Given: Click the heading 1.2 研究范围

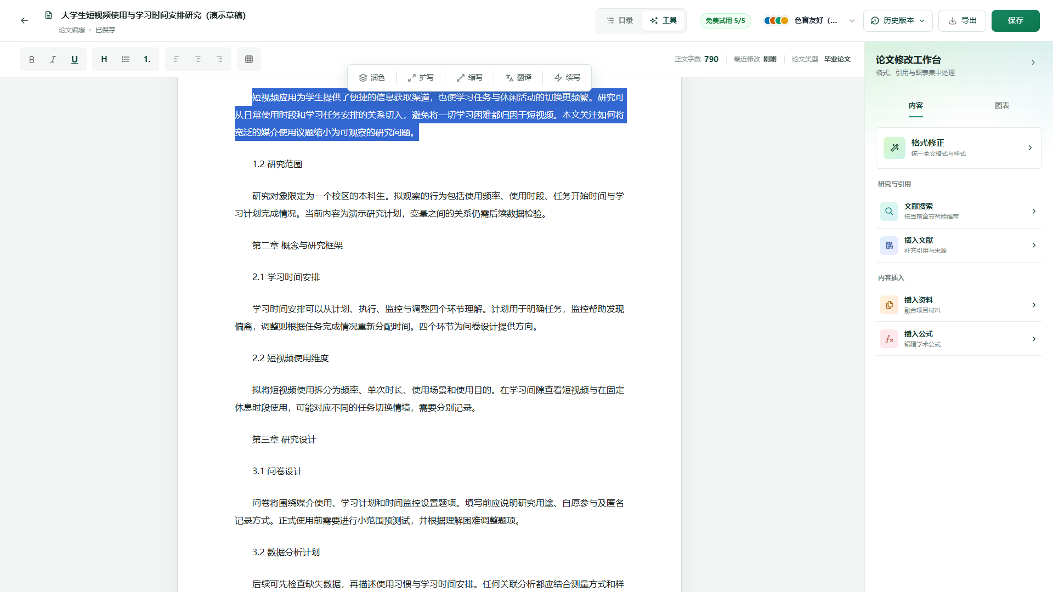Looking at the screenshot, I should pyautogui.click(x=277, y=164).
